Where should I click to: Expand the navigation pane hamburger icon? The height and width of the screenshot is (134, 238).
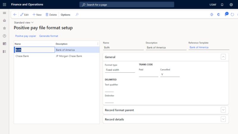[4, 13]
